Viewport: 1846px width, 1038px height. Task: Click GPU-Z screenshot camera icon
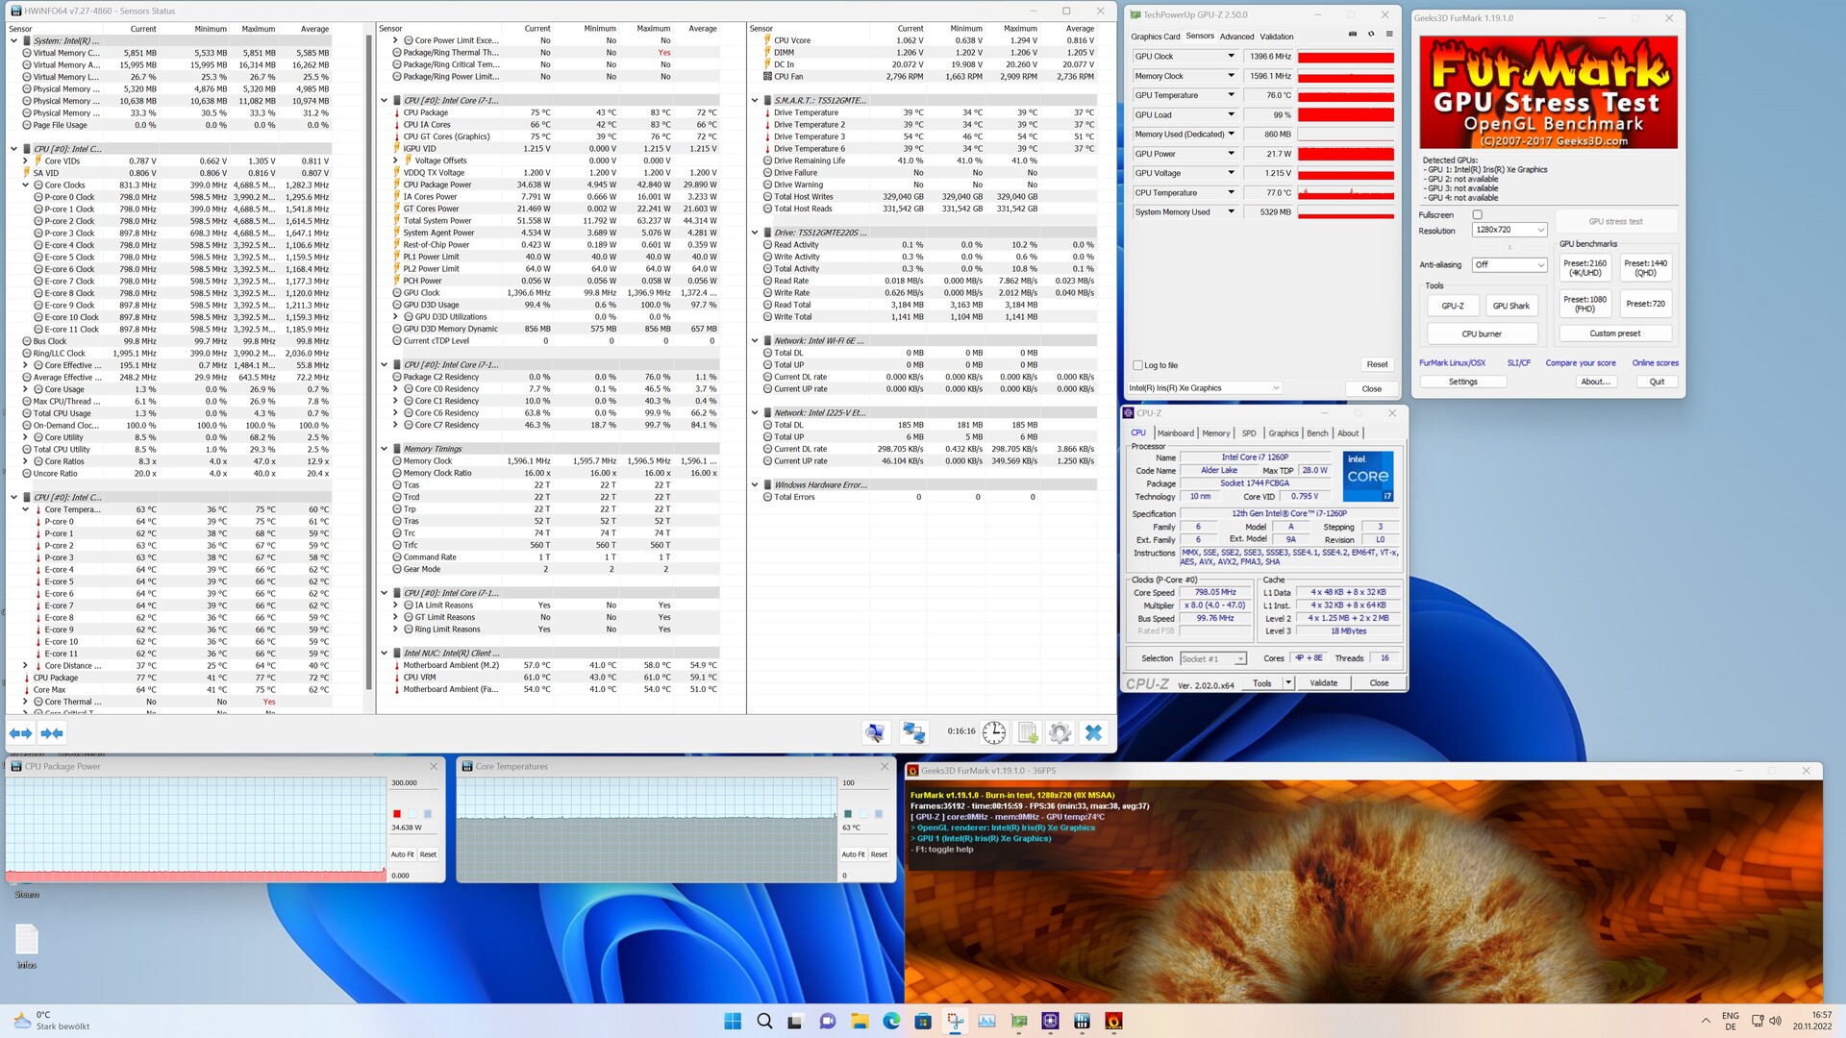1353,34
